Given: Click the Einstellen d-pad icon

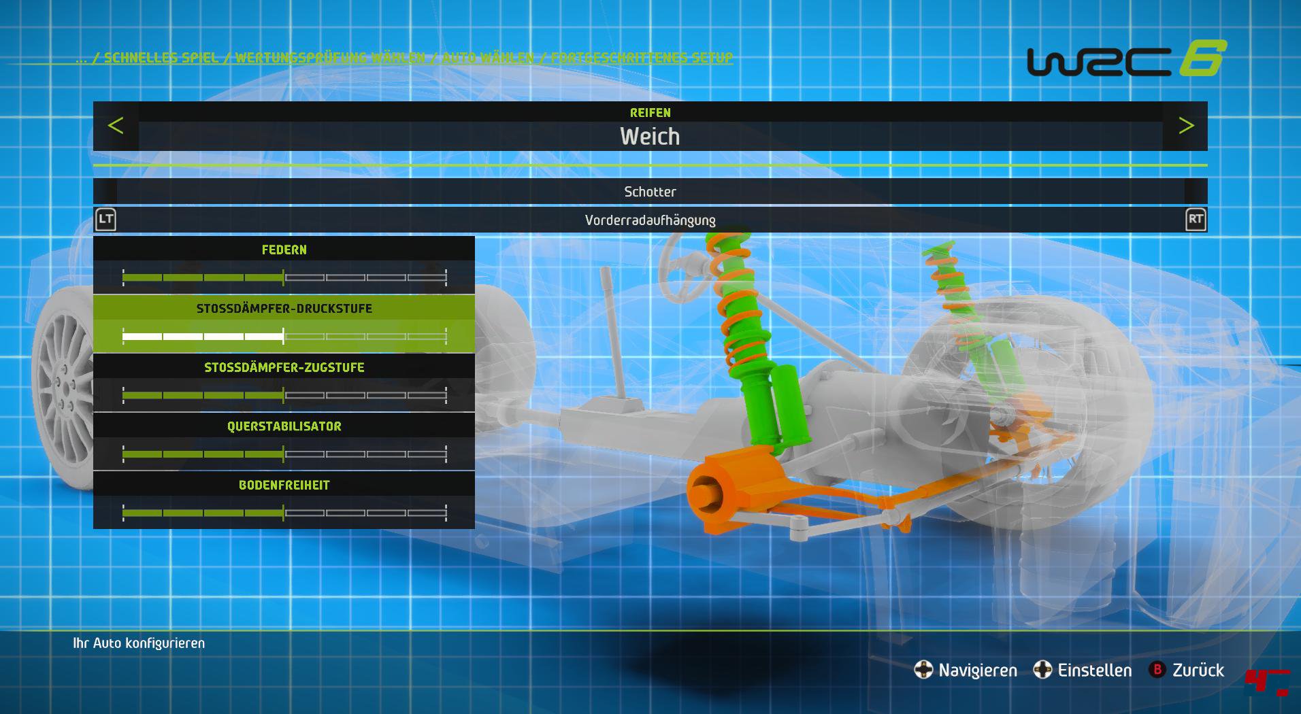Looking at the screenshot, I should click(x=1042, y=670).
